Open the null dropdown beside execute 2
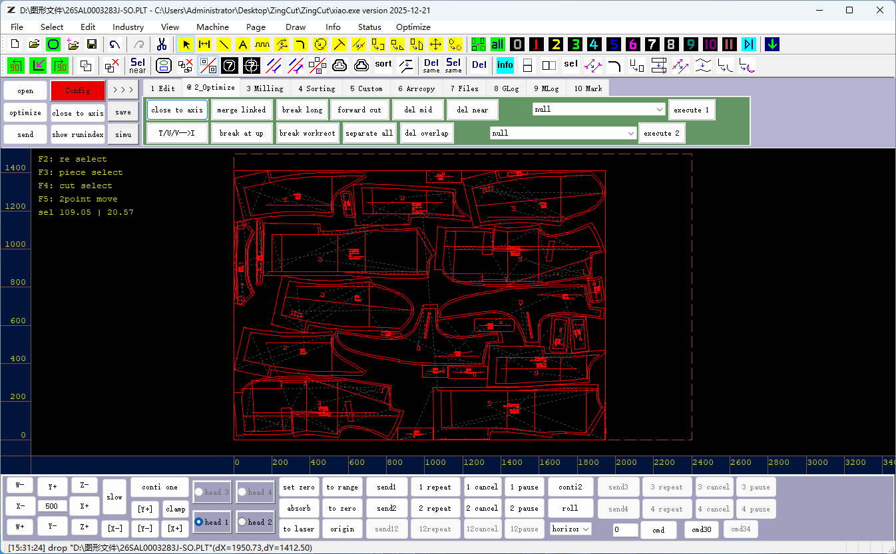This screenshot has width=896, height=554. pos(564,133)
